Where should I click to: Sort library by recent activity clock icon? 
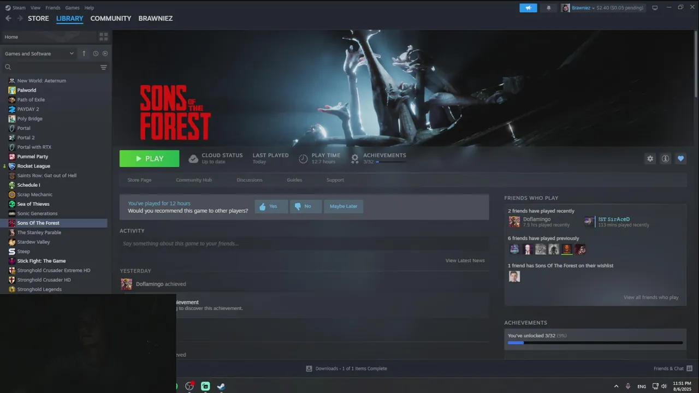pos(96,53)
